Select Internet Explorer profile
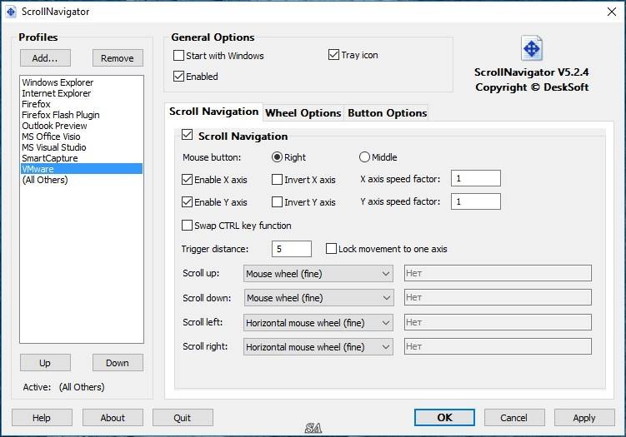This screenshot has width=626, height=437. coord(82,93)
